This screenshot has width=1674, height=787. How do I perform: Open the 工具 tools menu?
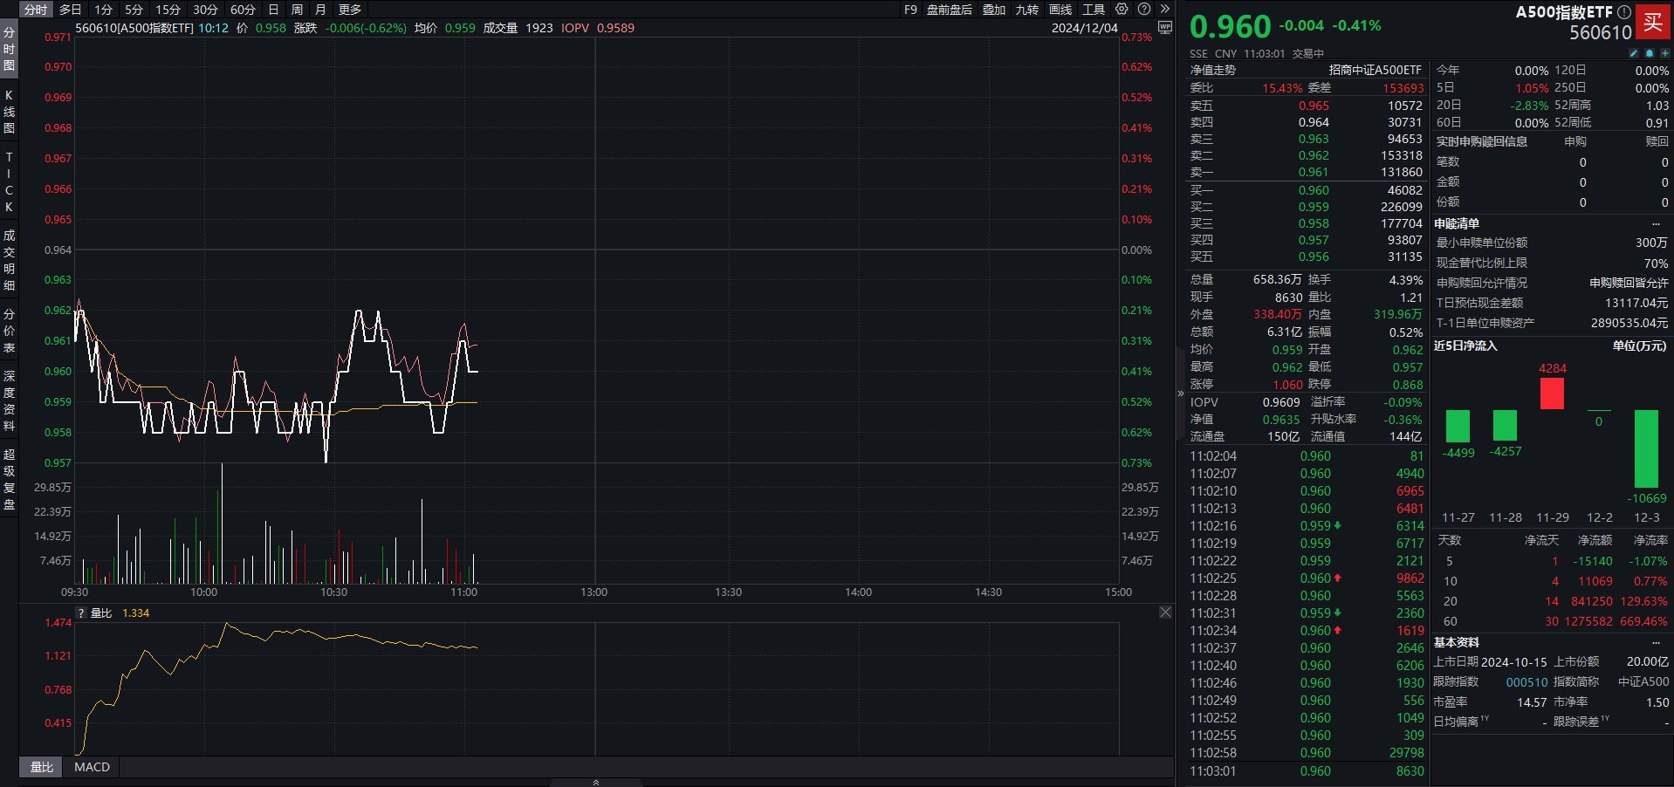click(x=1094, y=10)
